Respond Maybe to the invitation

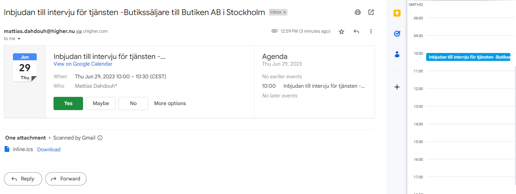[x=101, y=103]
